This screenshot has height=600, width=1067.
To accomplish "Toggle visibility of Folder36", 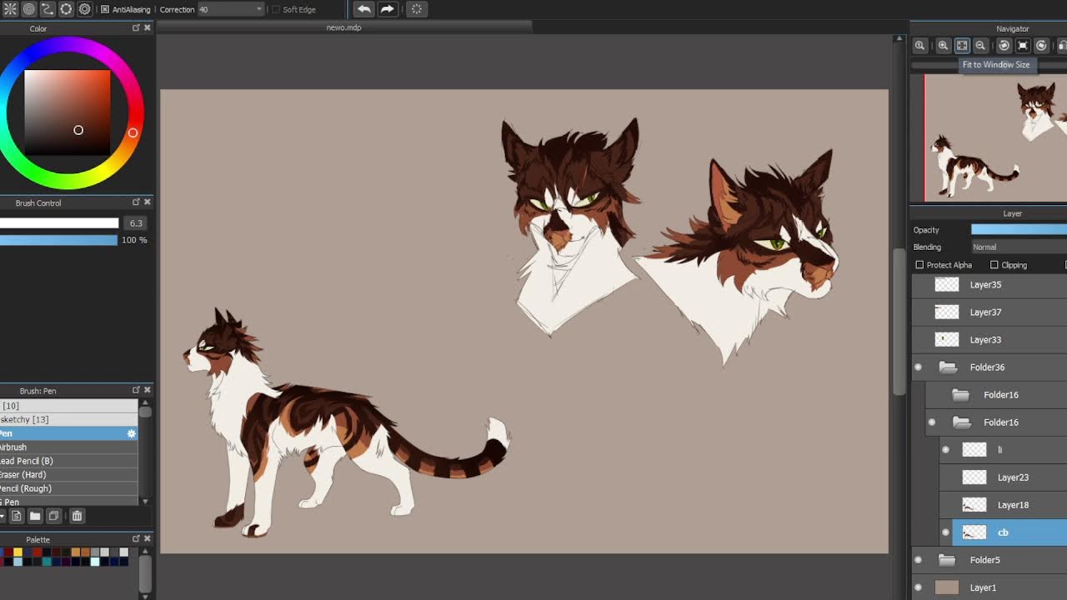I will pyautogui.click(x=918, y=367).
